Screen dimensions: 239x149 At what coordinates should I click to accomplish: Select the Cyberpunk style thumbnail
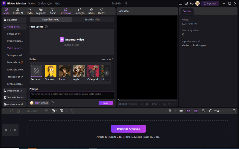click(x=93, y=71)
